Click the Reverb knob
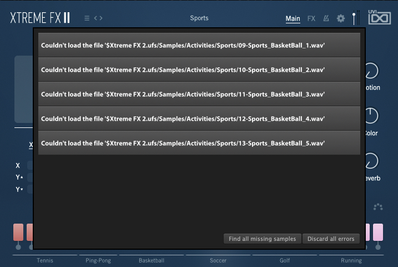The width and height of the screenshot is (398, 267). coord(371,161)
